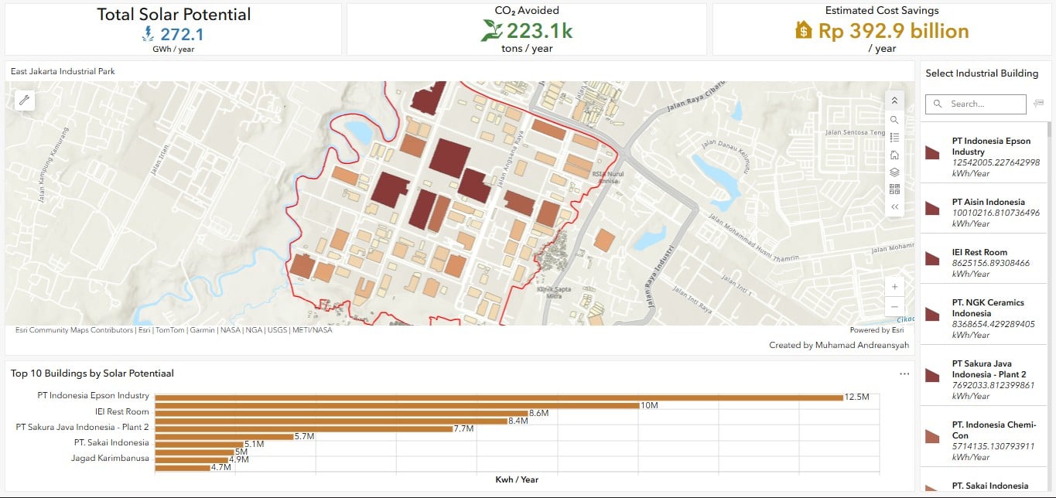This screenshot has width=1056, height=498.
Task: Select PT. NGK Ceramics Indonesia list item
Action: point(983,314)
